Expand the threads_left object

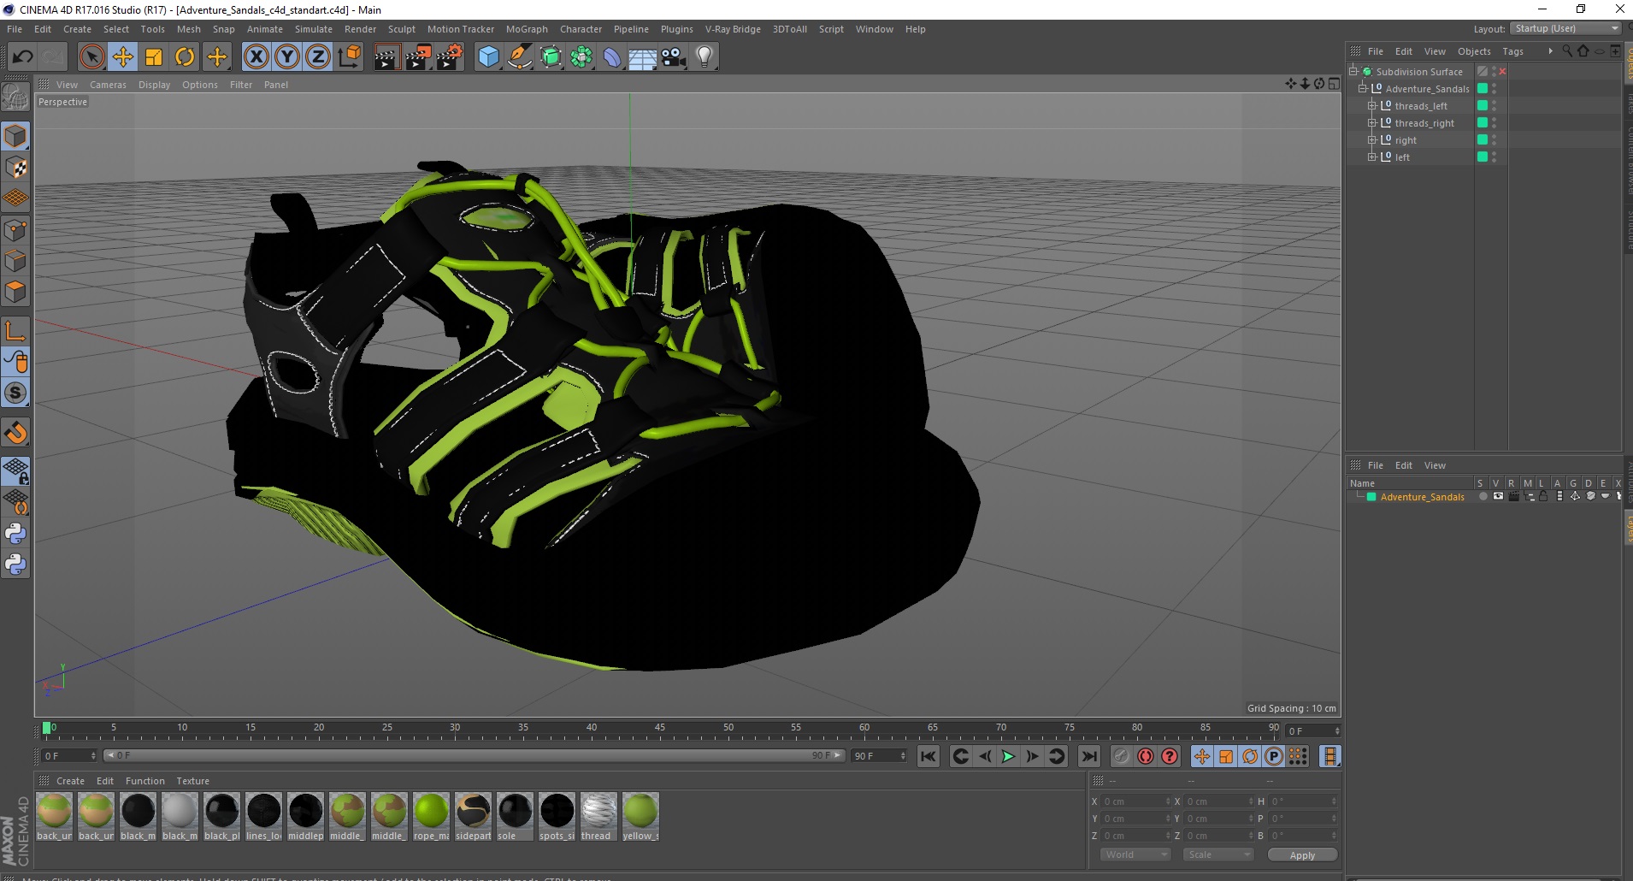coord(1372,105)
